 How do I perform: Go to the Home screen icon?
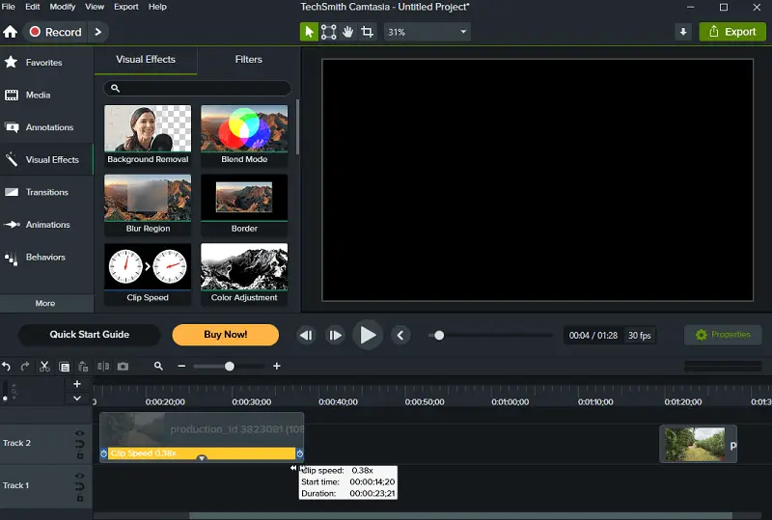[x=11, y=32]
